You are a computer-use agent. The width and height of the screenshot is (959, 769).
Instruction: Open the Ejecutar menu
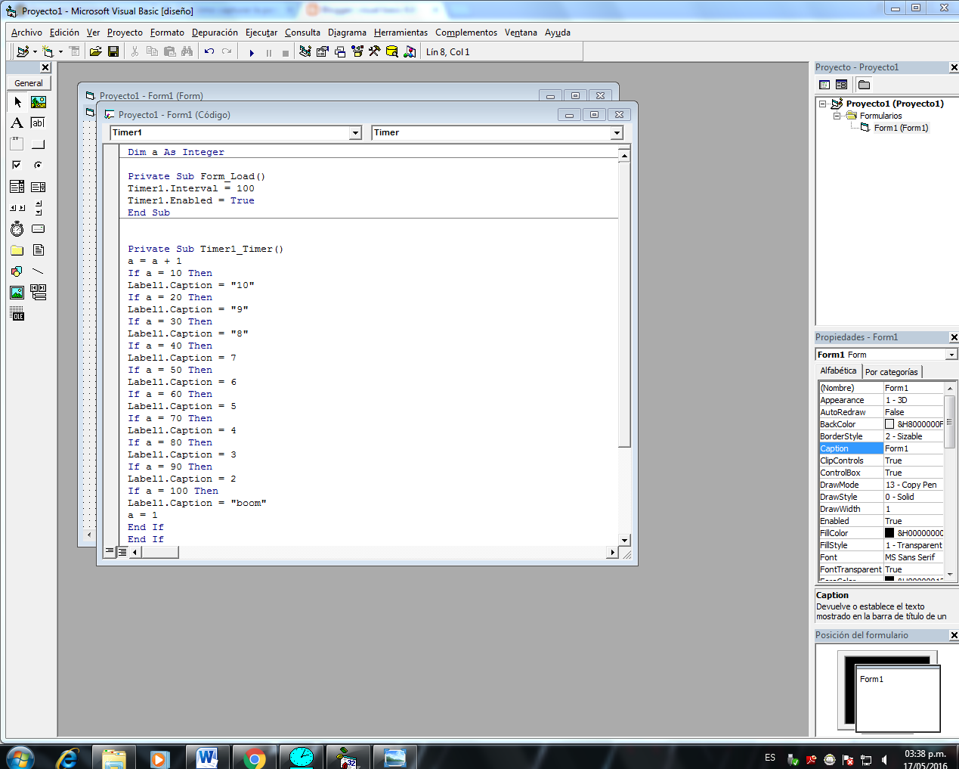260,33
